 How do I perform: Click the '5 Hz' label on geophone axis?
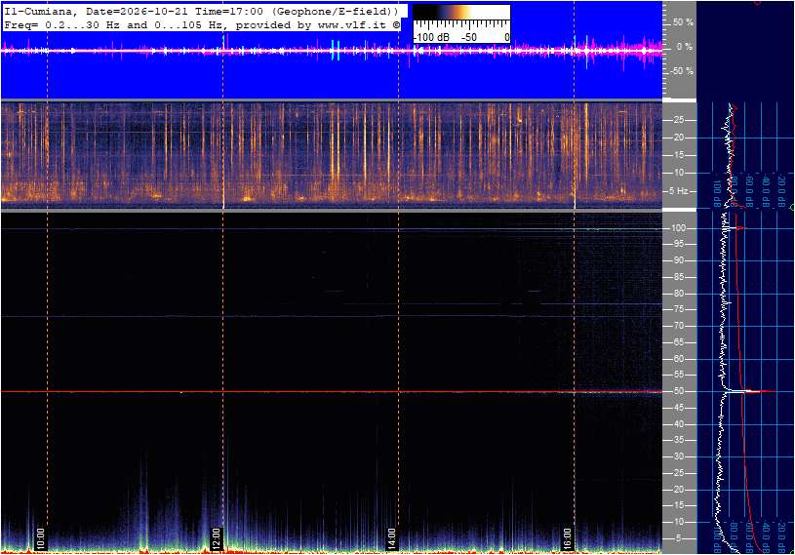pos(679,191)
